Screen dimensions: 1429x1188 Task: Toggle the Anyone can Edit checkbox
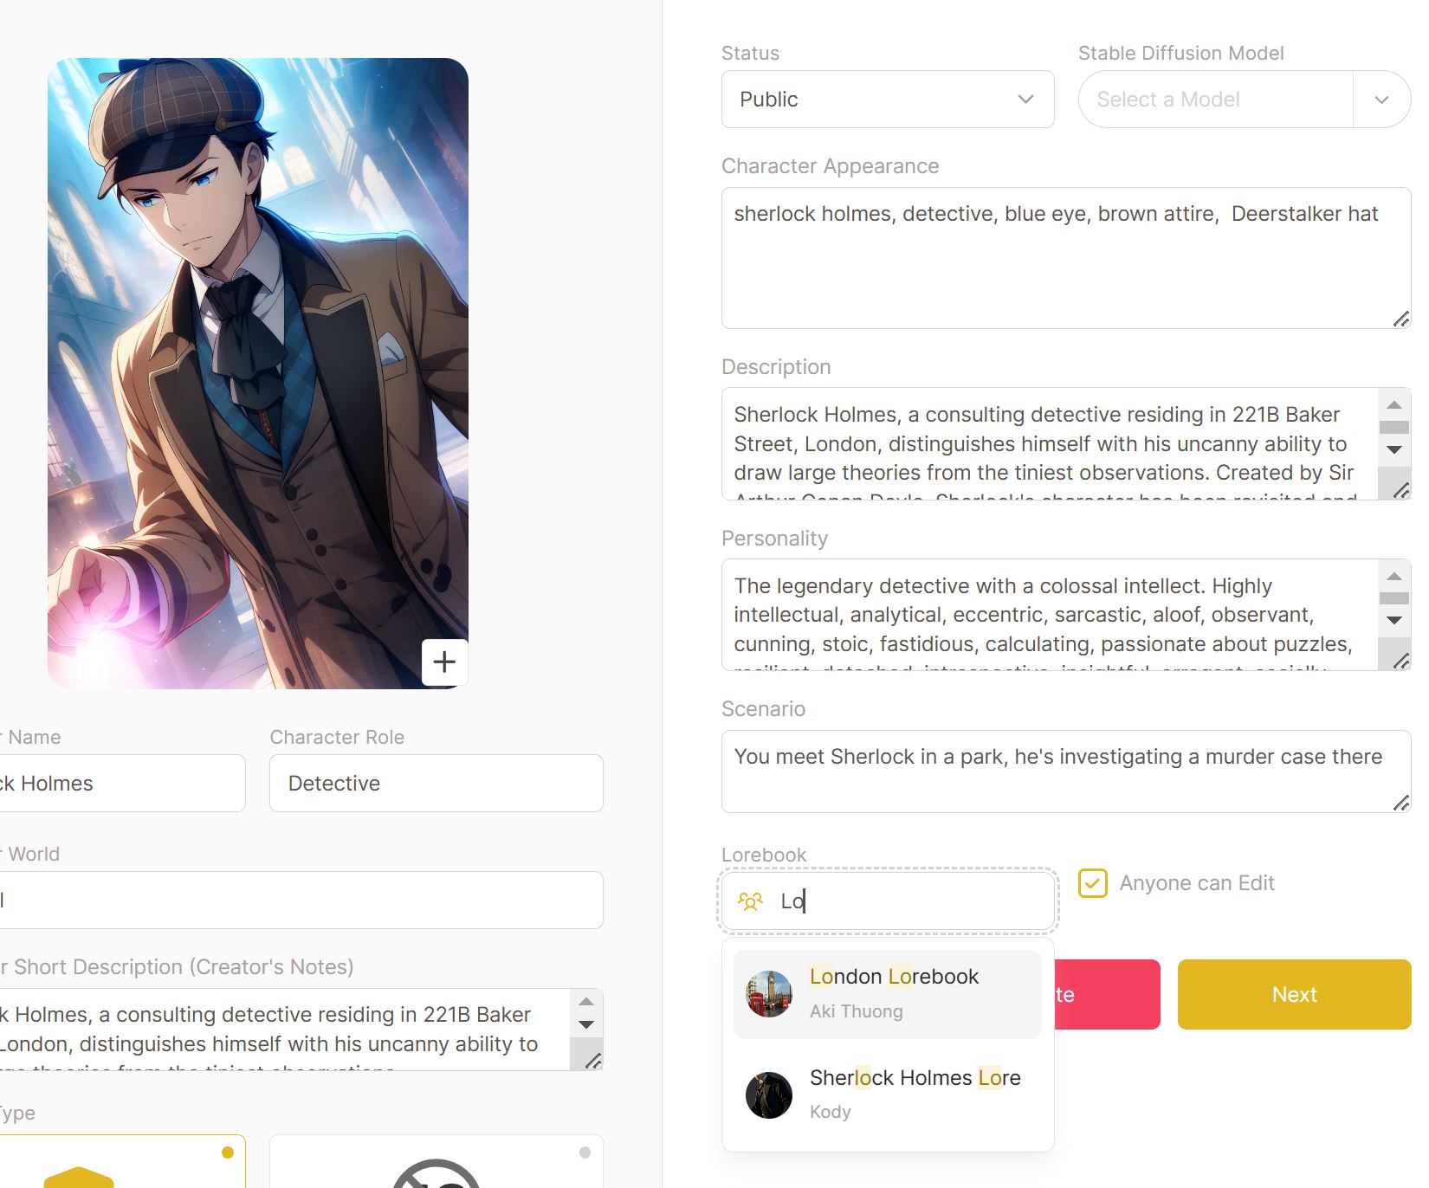pyautogui.click(x=1093, y=883)
